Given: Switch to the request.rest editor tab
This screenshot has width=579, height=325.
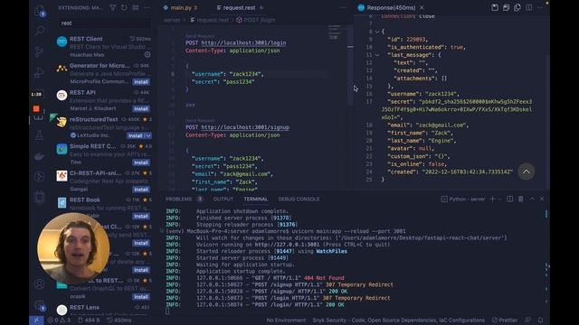Looking at the screenshot, I should pos(240,7).
